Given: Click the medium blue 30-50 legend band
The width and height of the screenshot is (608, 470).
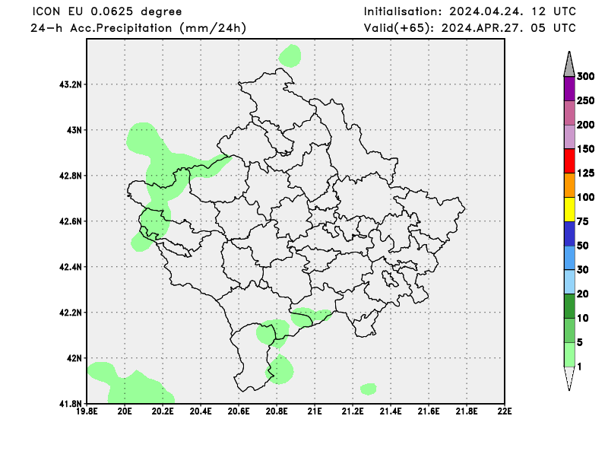Looking at the screenshot, I should click(x=569, y=258).
